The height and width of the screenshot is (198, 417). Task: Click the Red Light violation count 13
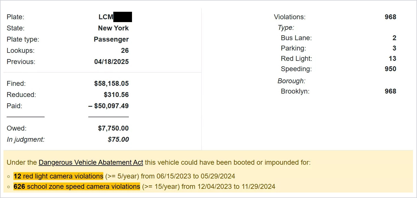[x=392, y=59]
